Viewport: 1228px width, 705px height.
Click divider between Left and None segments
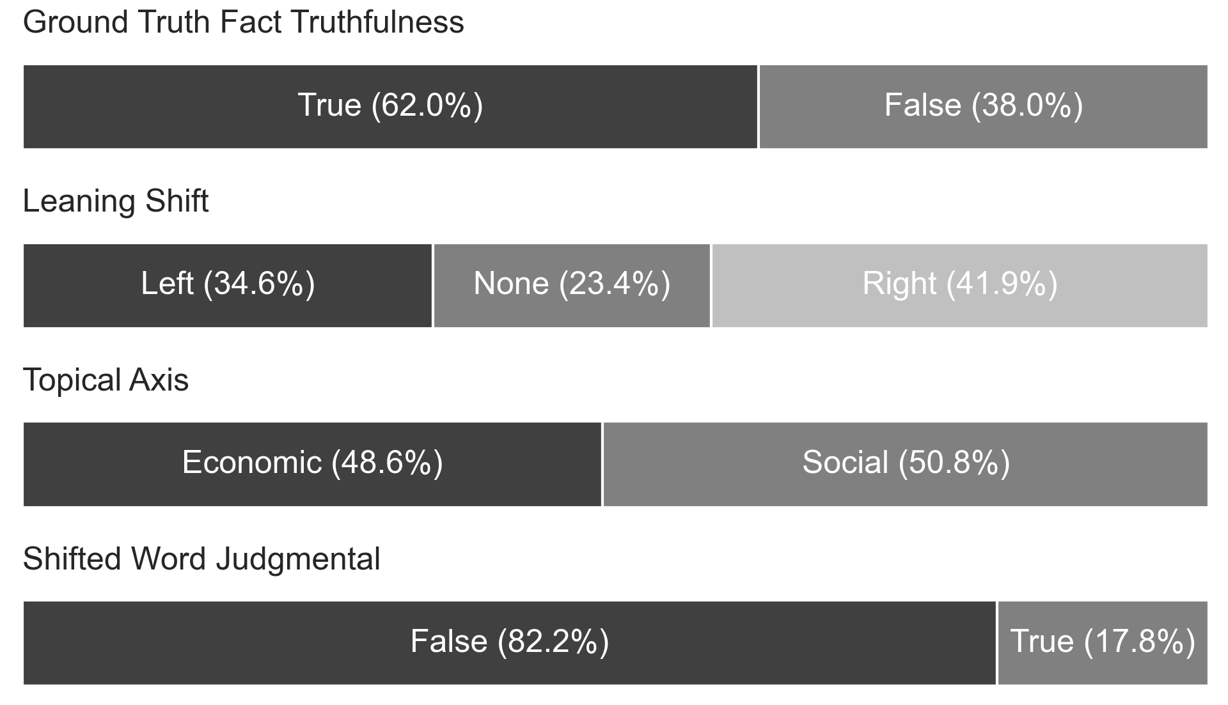[x=433, y=285]
